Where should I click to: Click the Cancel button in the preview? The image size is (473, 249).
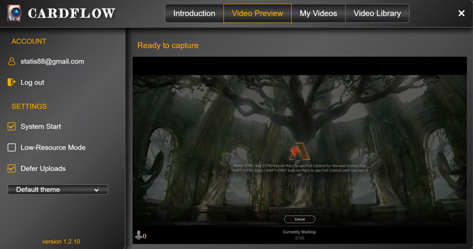(300, 219)
